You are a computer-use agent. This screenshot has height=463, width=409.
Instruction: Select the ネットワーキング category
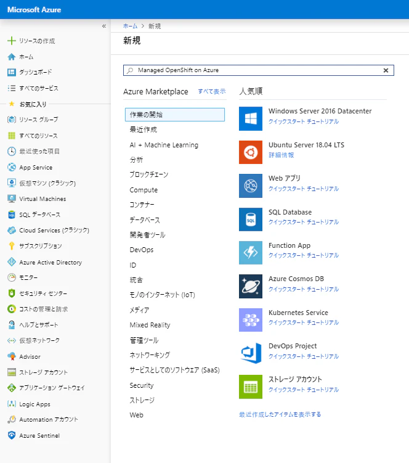point(150,355)
